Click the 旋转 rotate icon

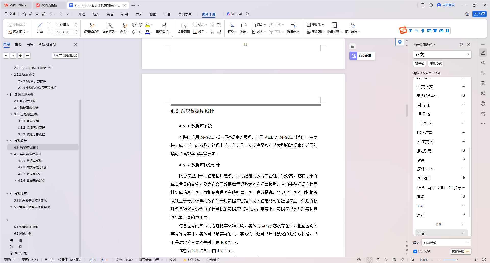click(x=244, y=25)
